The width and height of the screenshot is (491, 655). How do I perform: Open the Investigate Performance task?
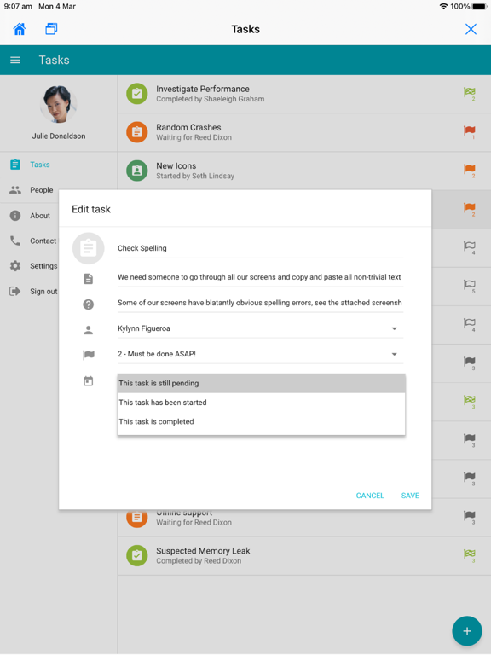304,94
